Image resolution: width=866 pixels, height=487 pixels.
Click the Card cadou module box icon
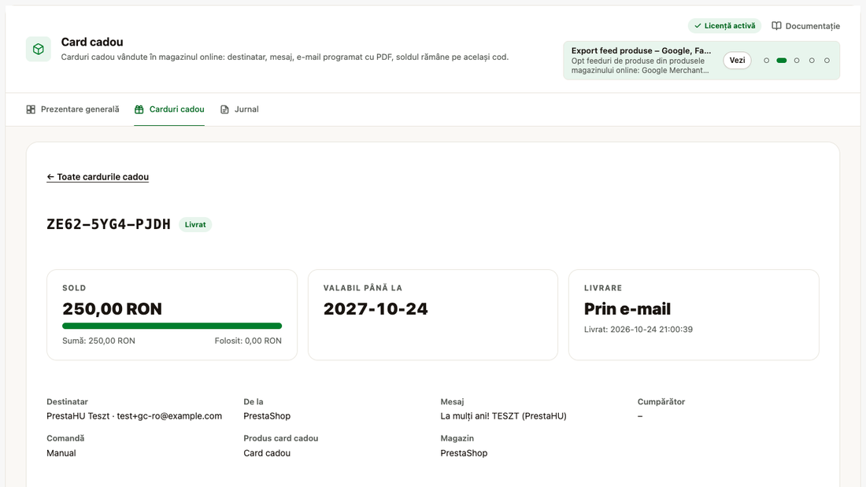coord(38,49)
